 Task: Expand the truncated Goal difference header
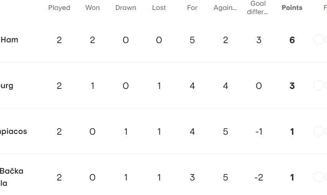pos(258,8)
